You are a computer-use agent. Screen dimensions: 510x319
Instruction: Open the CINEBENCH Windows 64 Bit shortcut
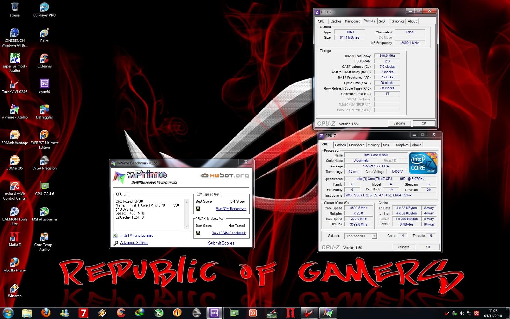[15, 37]
